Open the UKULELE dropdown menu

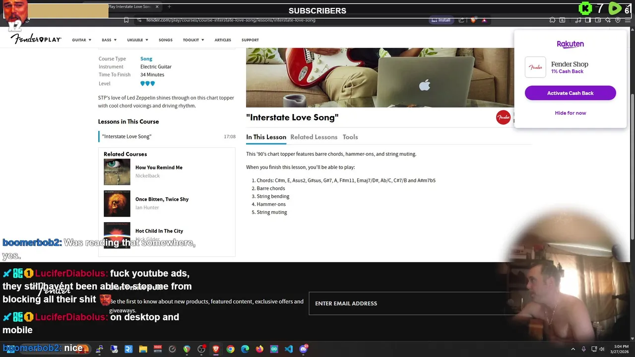(x=137, y=40)
